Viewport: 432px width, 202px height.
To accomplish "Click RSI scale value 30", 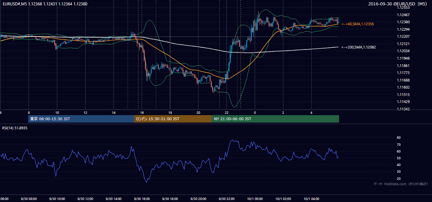I will 399,172.
